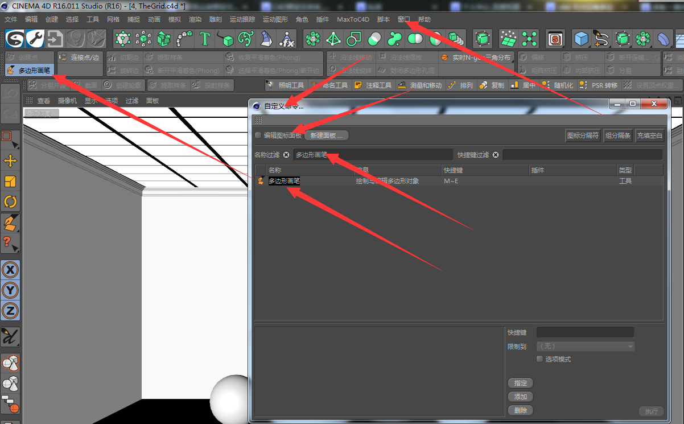
Task: Click 添加 button
Action: tap(520, 397)
